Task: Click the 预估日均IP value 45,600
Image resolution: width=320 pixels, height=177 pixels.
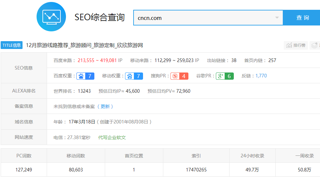Action: tap(133, 91)
